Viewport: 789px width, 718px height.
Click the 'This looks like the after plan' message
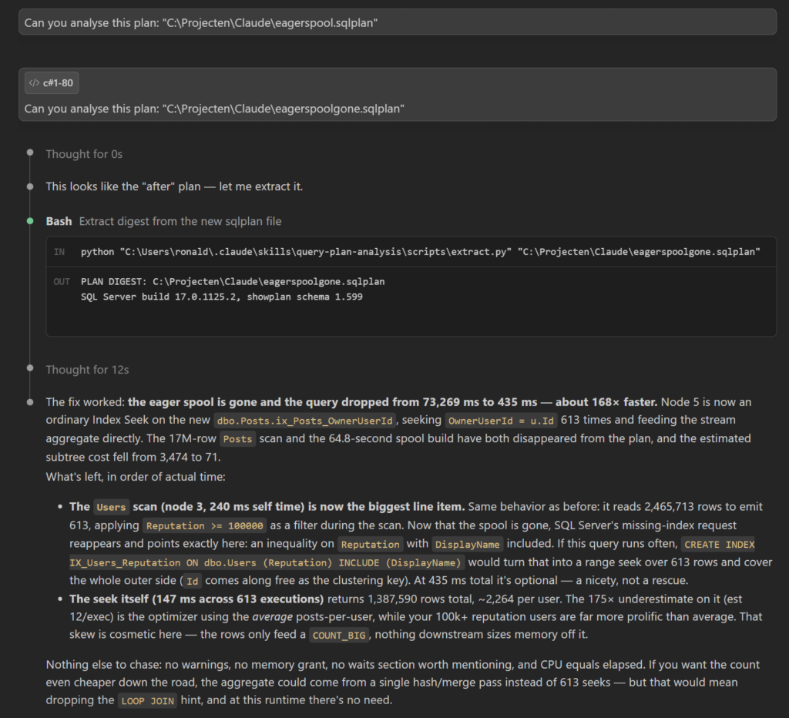coord(174,186)
